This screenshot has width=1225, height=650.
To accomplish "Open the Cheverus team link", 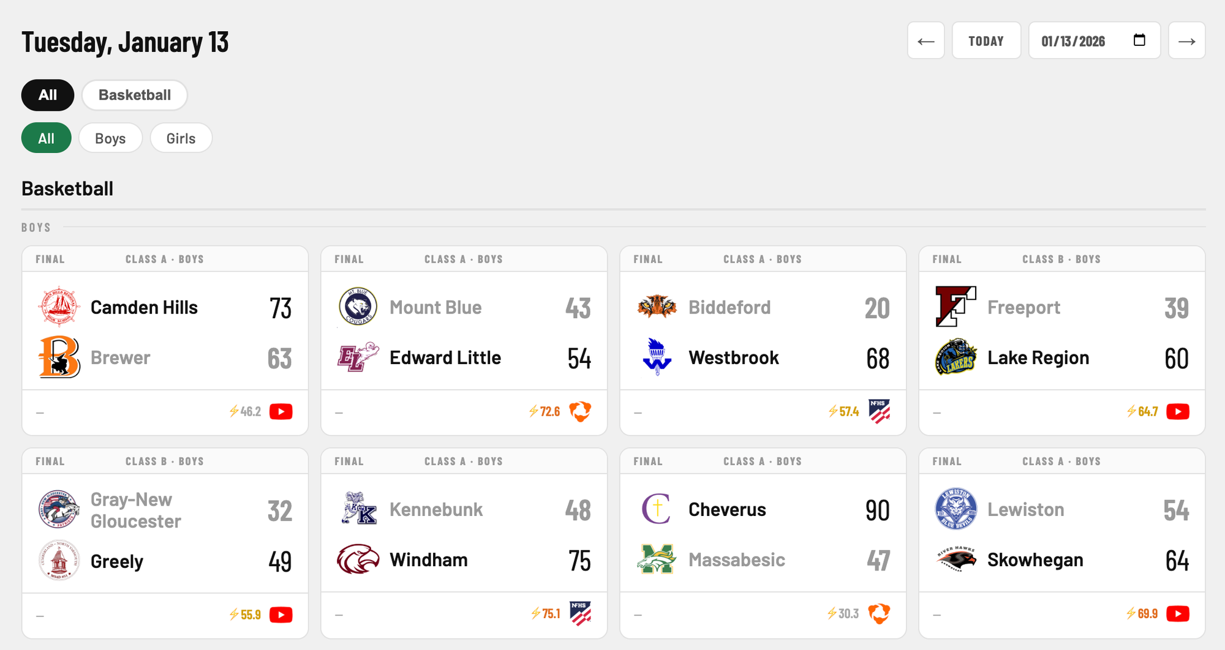I will click(x=727, y=509).
